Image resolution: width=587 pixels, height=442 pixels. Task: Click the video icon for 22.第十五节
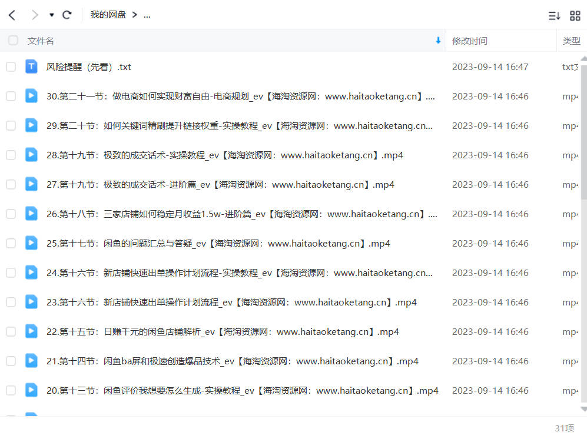(31, 331)
